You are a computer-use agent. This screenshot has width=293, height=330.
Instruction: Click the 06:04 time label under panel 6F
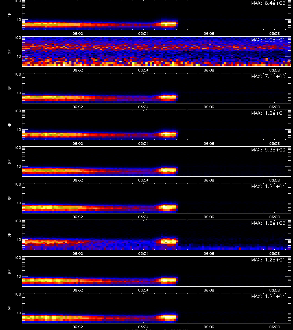tap(143, 217)
